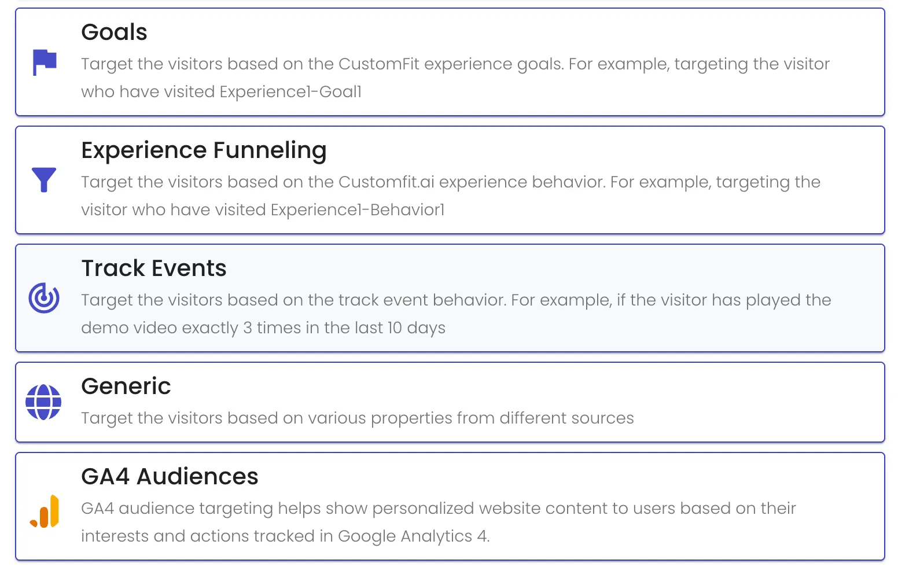Click the Goals flag icon

(x=44, y=62)
